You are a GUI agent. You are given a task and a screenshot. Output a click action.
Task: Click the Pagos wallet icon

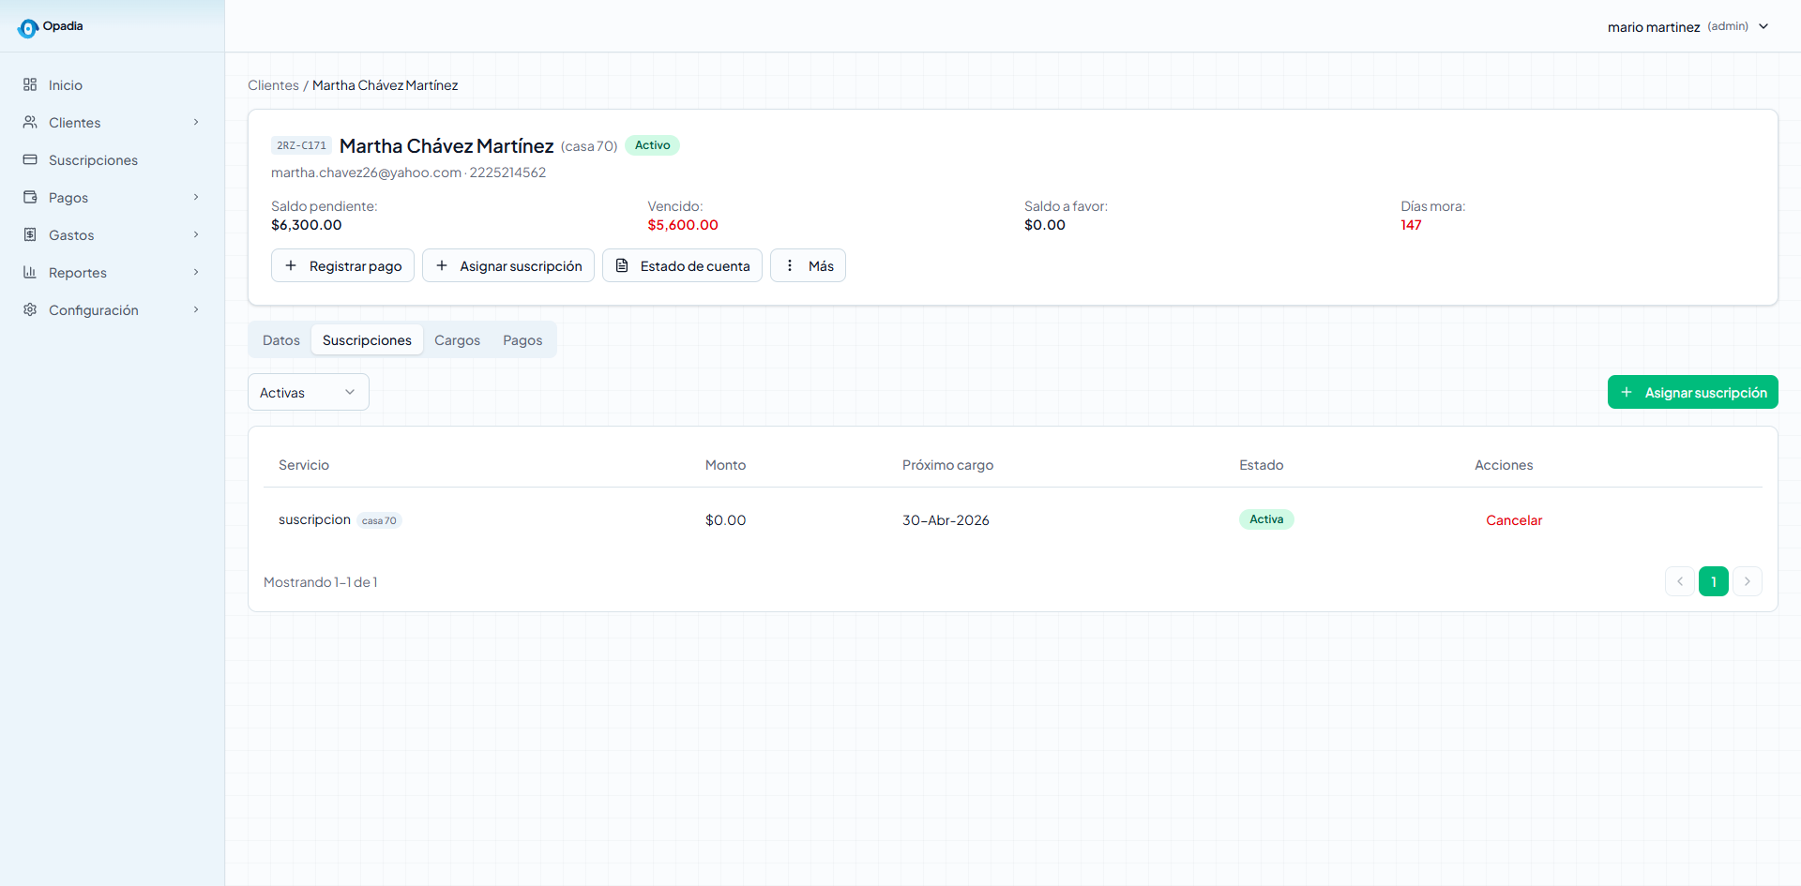tap(30, 197)
